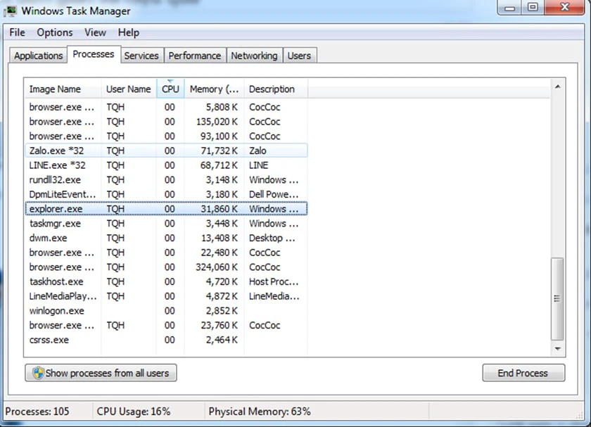
Task: Select the LINE.exe *32 process
Action: (x=166, y=165)
